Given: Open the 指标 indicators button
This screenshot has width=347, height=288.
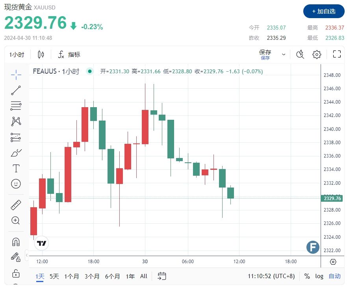Looking at the screenshot, I should pos(69,55).
